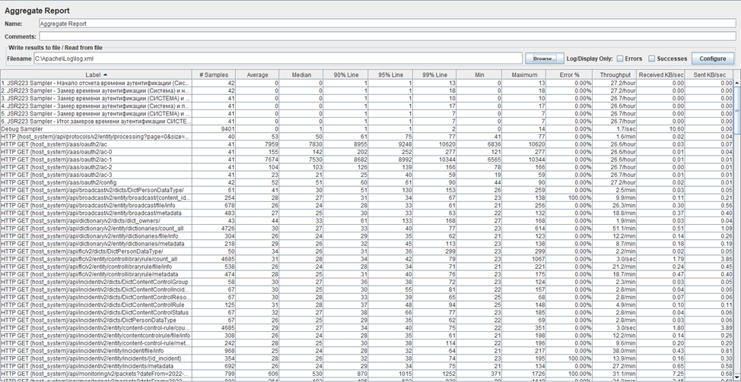This screenshot has height=382, width=741.
Task: Sort by Received KB/sec column header
Action: pos(660,74)
